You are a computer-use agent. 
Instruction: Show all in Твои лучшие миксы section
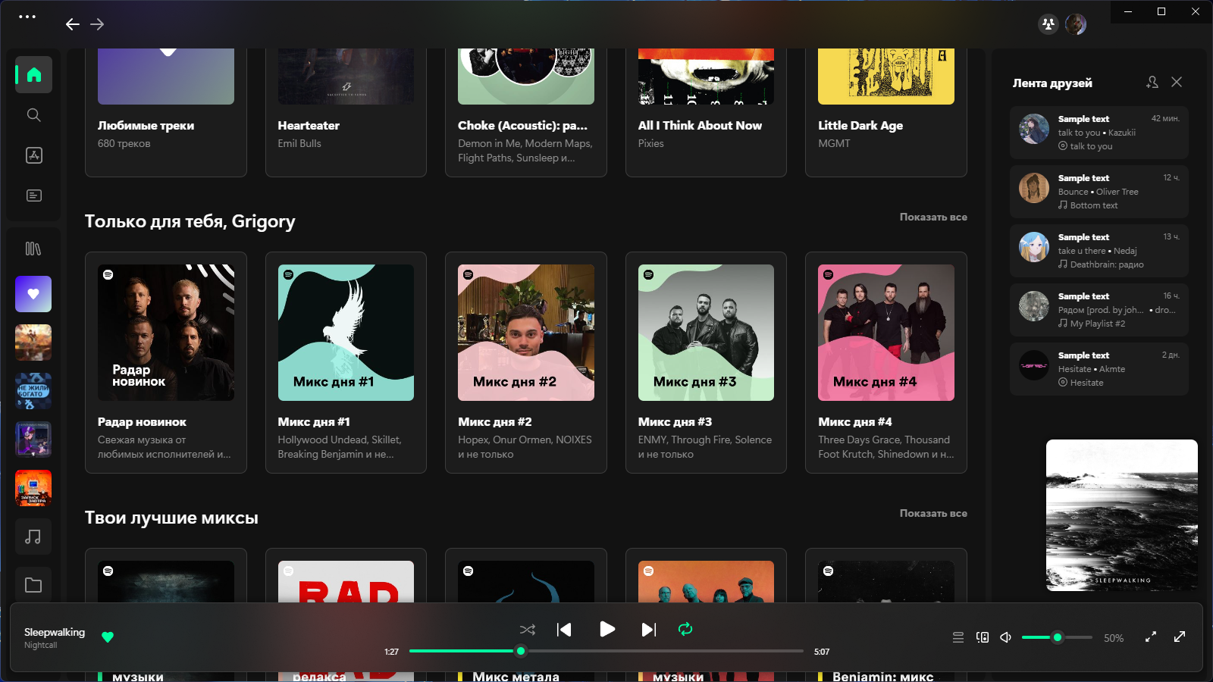point(933,513)
